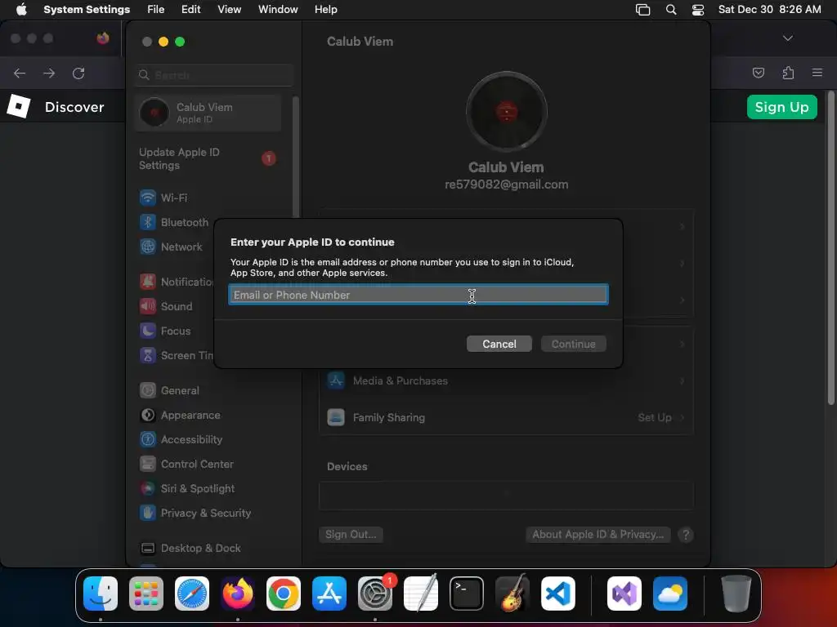Click Firefox forward arrow button

coord(49,73)
